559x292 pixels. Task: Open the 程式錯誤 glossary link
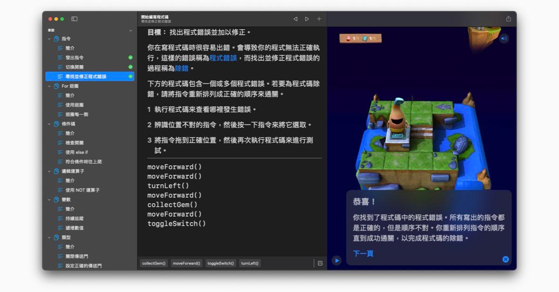(223, 58)
